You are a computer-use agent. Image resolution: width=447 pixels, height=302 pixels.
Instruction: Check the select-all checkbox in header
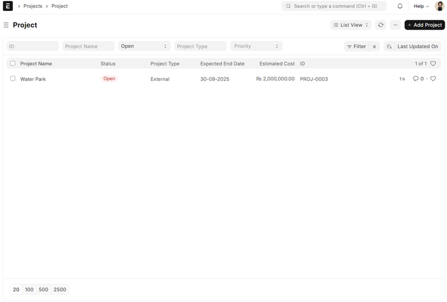coord(13,64)
